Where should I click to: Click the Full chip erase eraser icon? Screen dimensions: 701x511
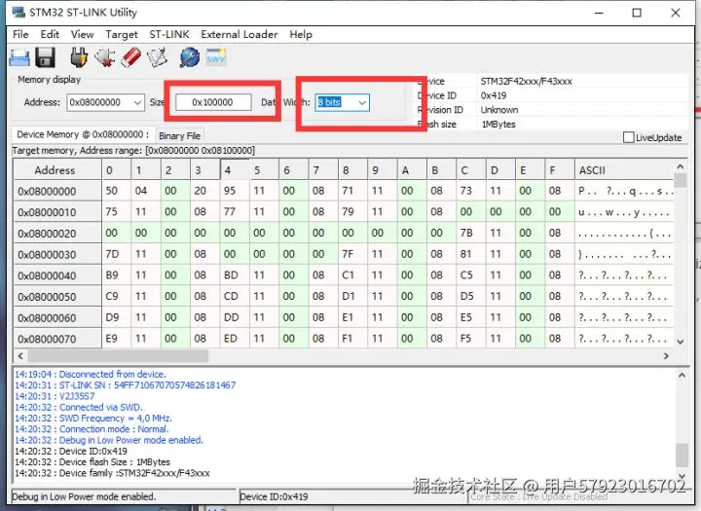131,57
